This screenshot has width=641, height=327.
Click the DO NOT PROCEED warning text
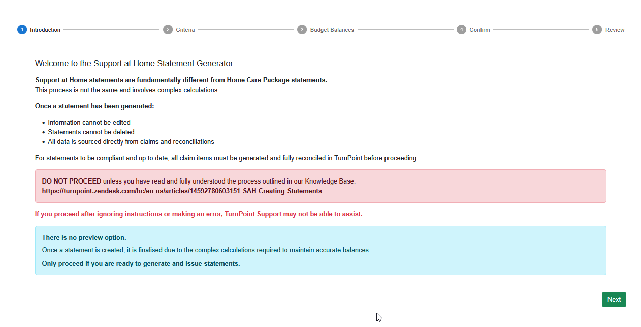click(x=72, y=181)
